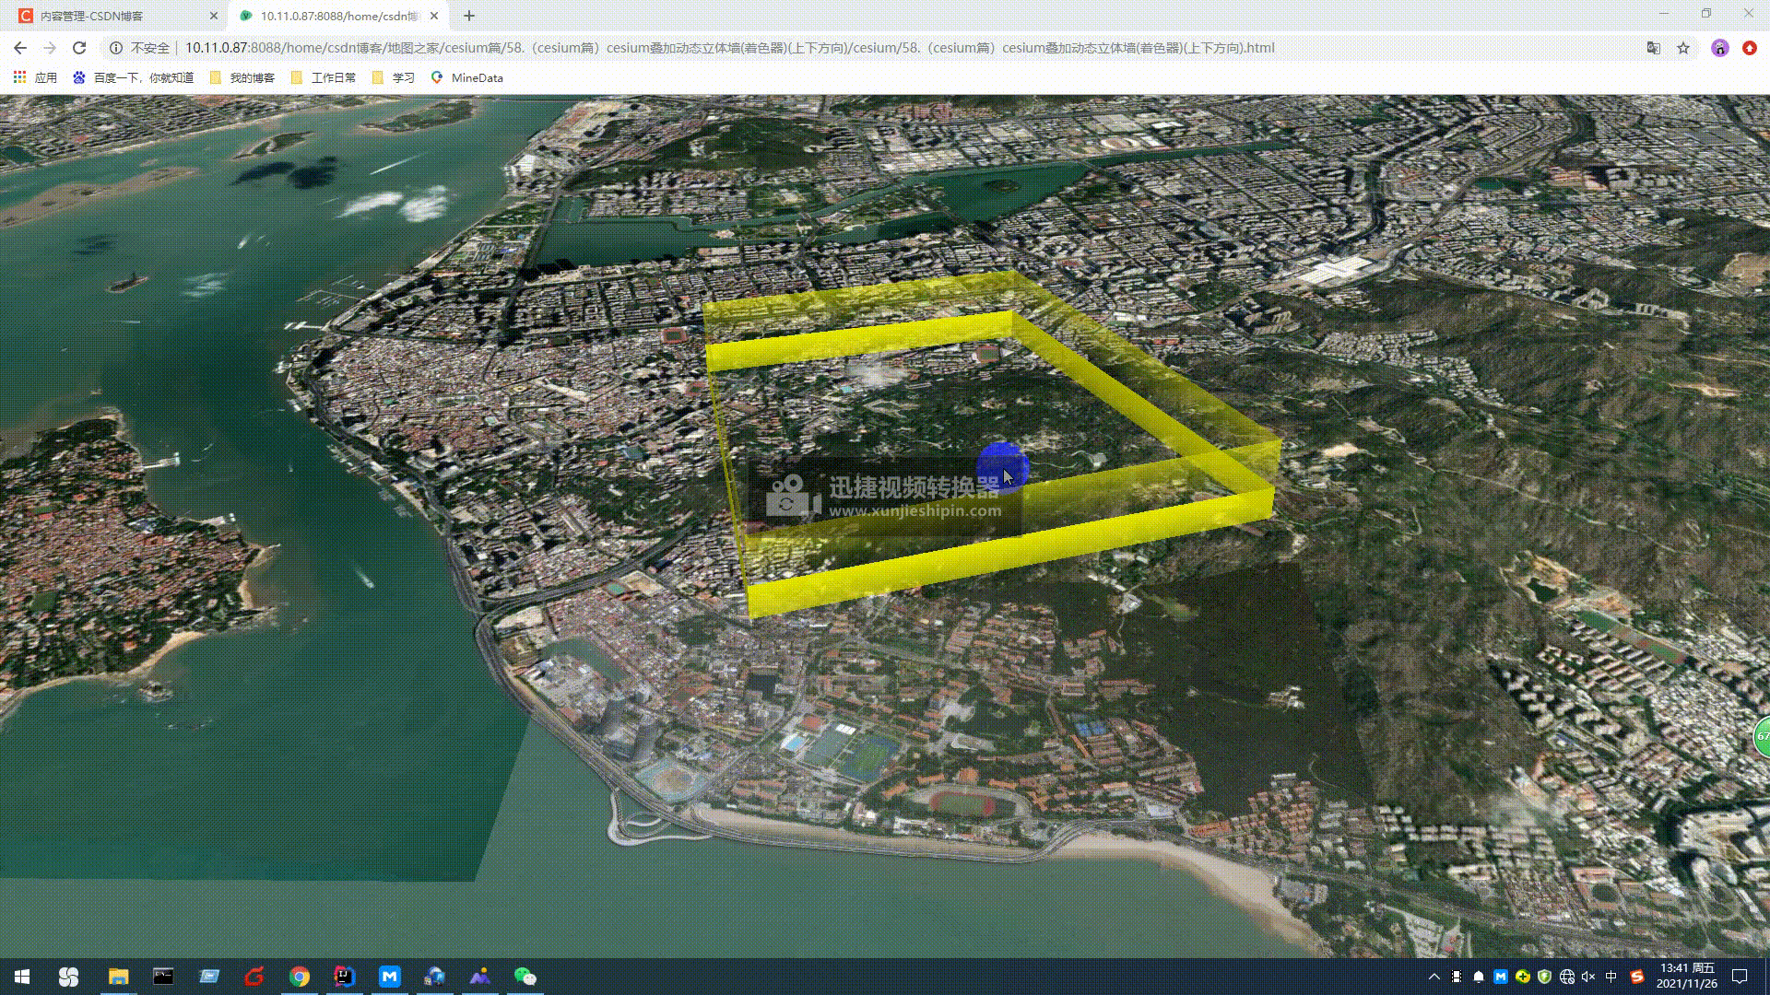Viewport: 1770px width, 995px height.
Task: Open the browser profile avatar
Action: tap(1719, 48)
